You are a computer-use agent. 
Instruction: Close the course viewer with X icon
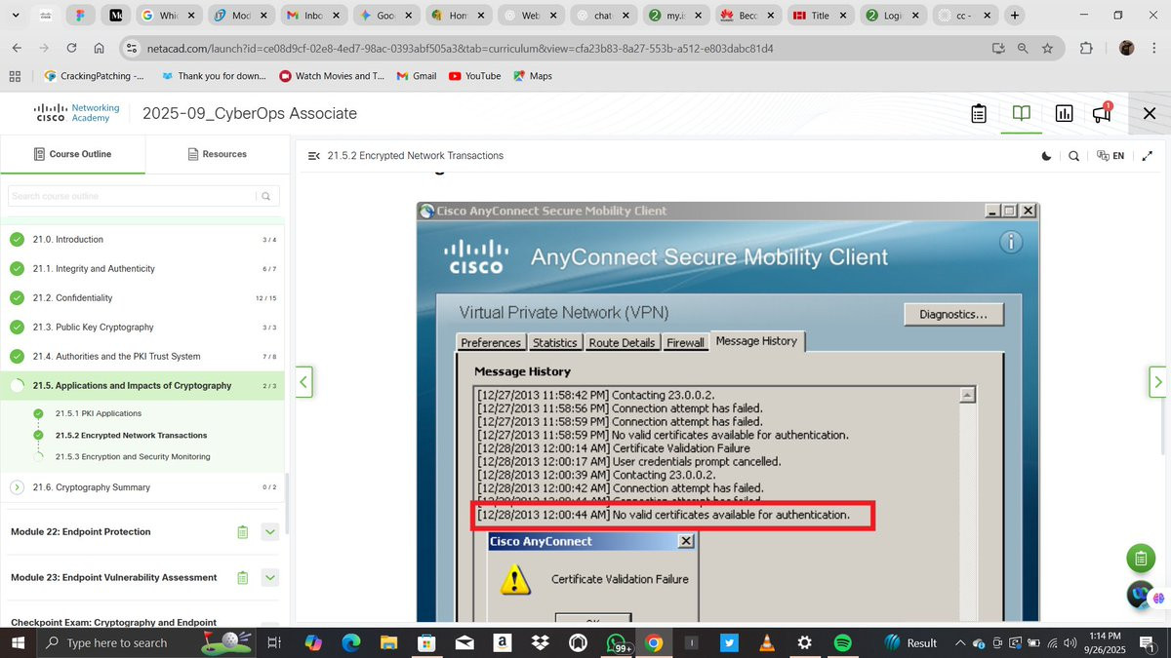[1150, 114]
